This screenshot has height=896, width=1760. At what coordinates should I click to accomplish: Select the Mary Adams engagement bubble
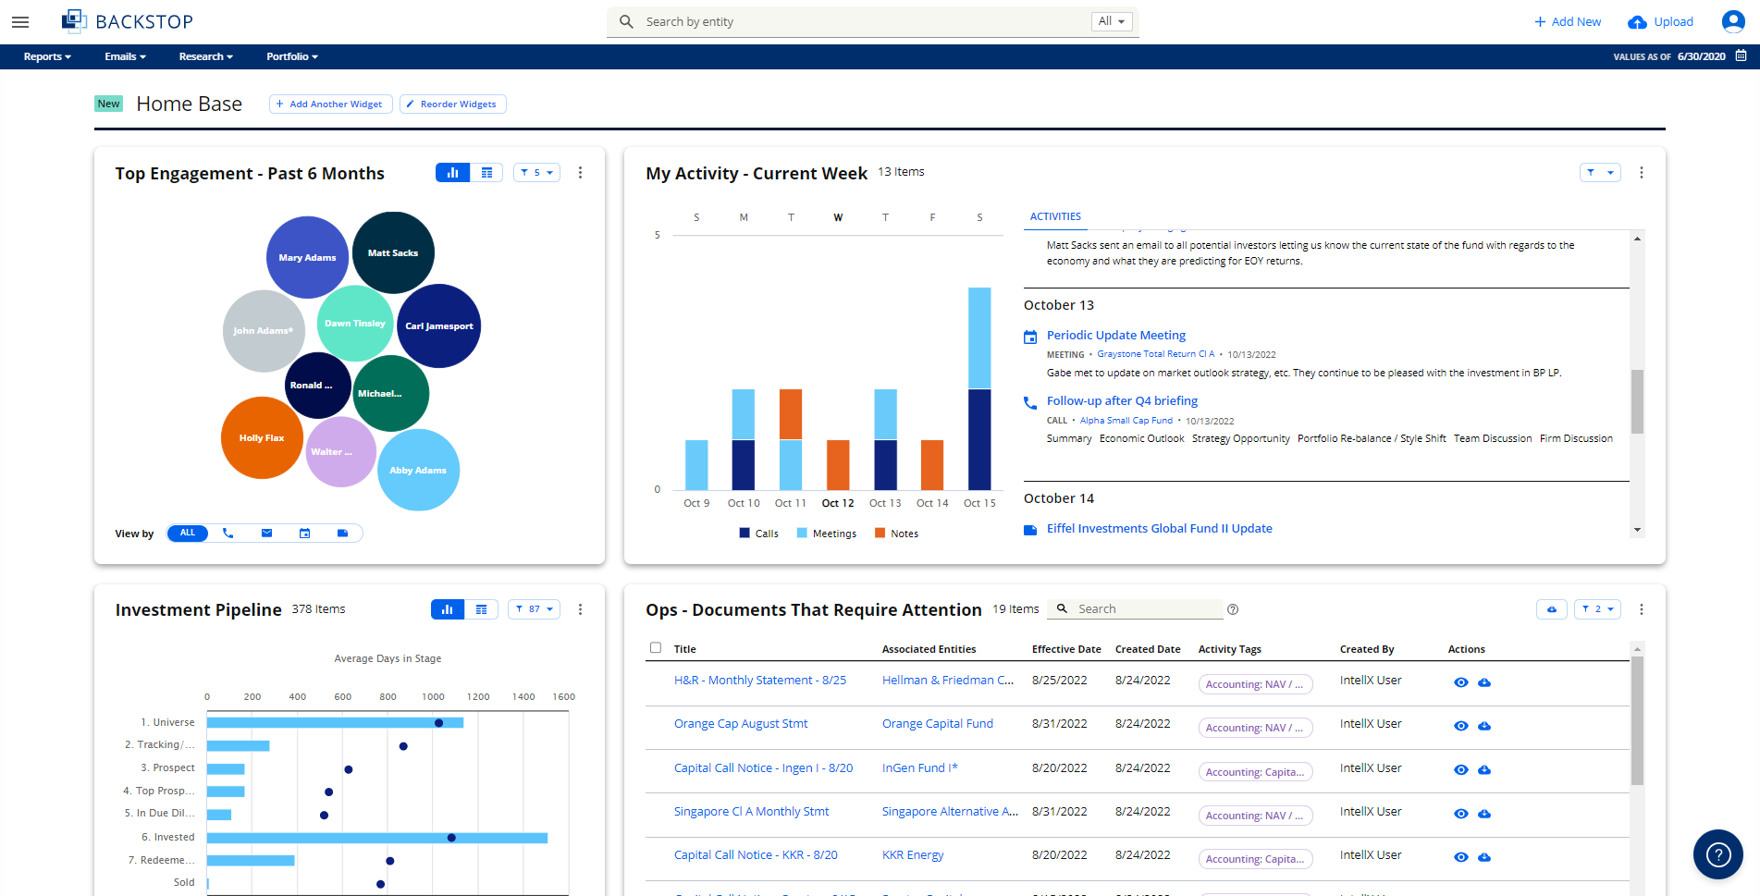pos(307,257)
